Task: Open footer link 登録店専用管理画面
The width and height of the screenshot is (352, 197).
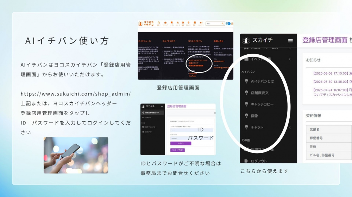Action: [196, 66]
